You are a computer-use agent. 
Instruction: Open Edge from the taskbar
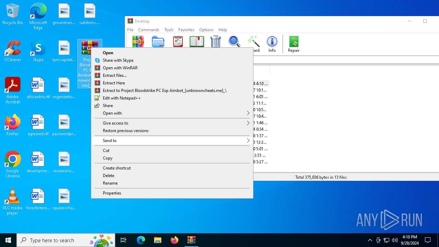point(141,240)
